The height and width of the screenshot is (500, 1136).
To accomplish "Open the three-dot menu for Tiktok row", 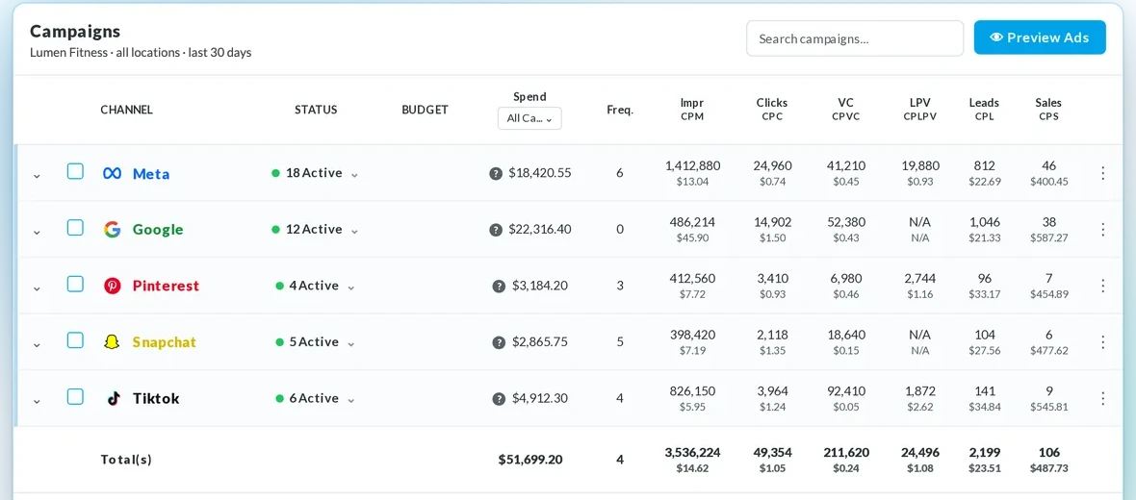I will [1102, 399].
